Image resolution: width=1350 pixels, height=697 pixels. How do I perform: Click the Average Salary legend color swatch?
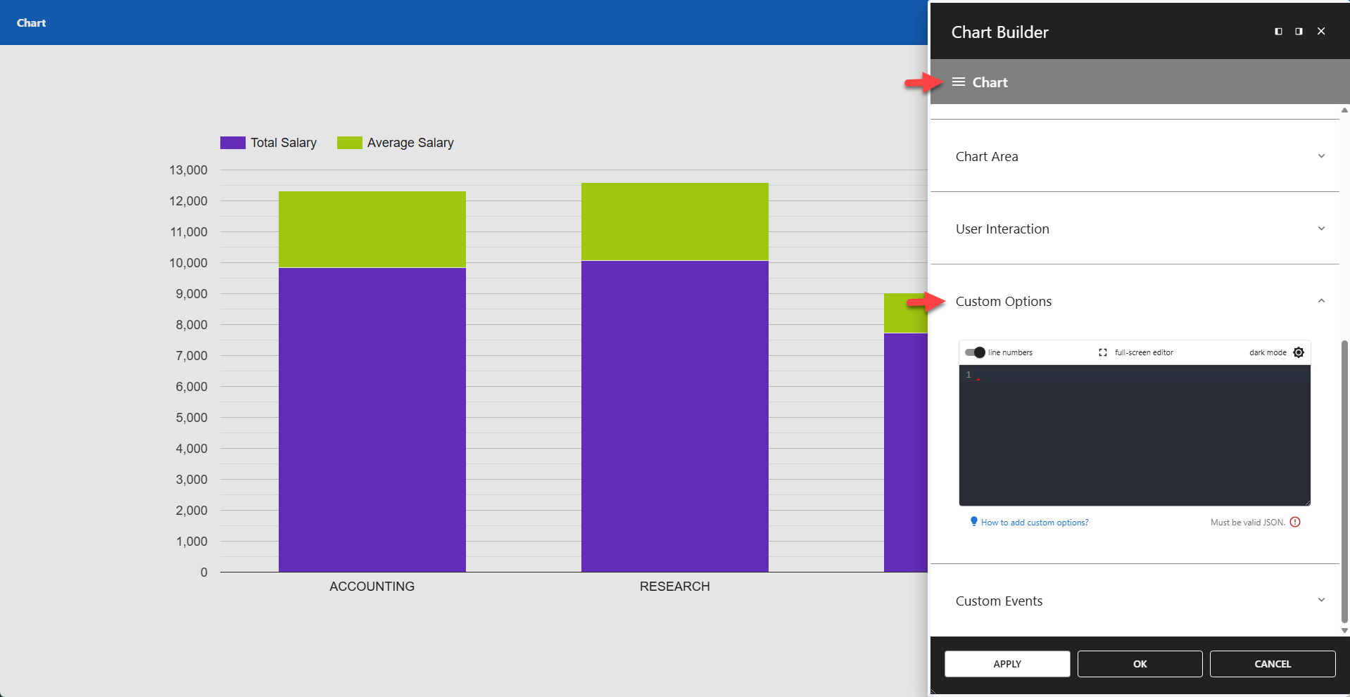pyautogui.click(x=348, y=142)
